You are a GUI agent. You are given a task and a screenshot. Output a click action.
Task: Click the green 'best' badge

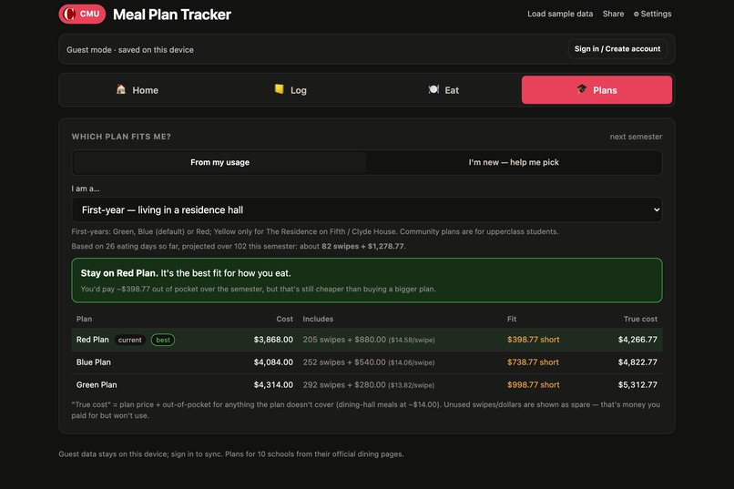point(163,340)
